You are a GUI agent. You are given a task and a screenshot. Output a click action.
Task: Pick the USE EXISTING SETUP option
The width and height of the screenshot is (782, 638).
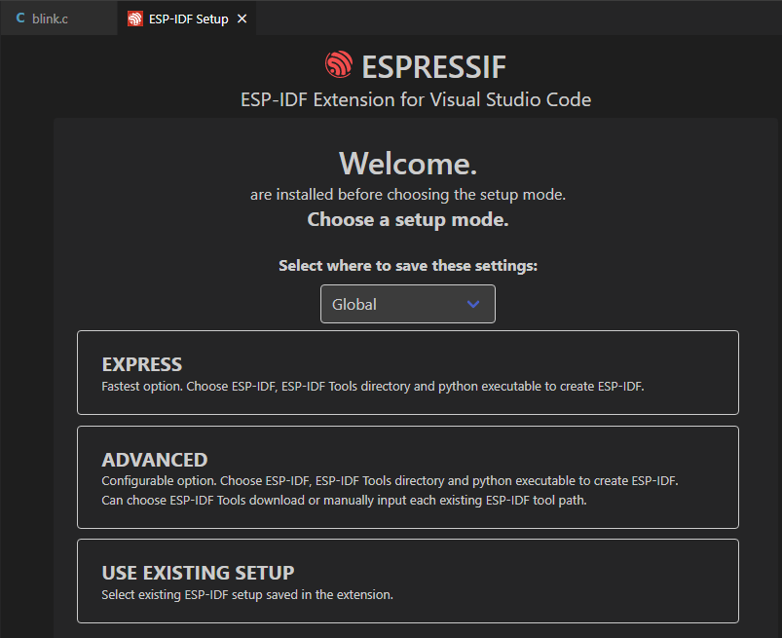407,581
